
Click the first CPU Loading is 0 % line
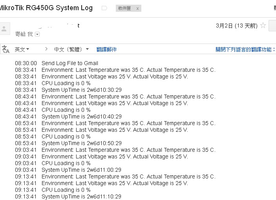53,83
